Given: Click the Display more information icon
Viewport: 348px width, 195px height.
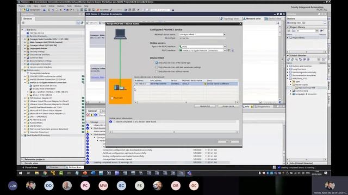Looking at the screenshot, I should pyautogui.click(x=30, y=89).
